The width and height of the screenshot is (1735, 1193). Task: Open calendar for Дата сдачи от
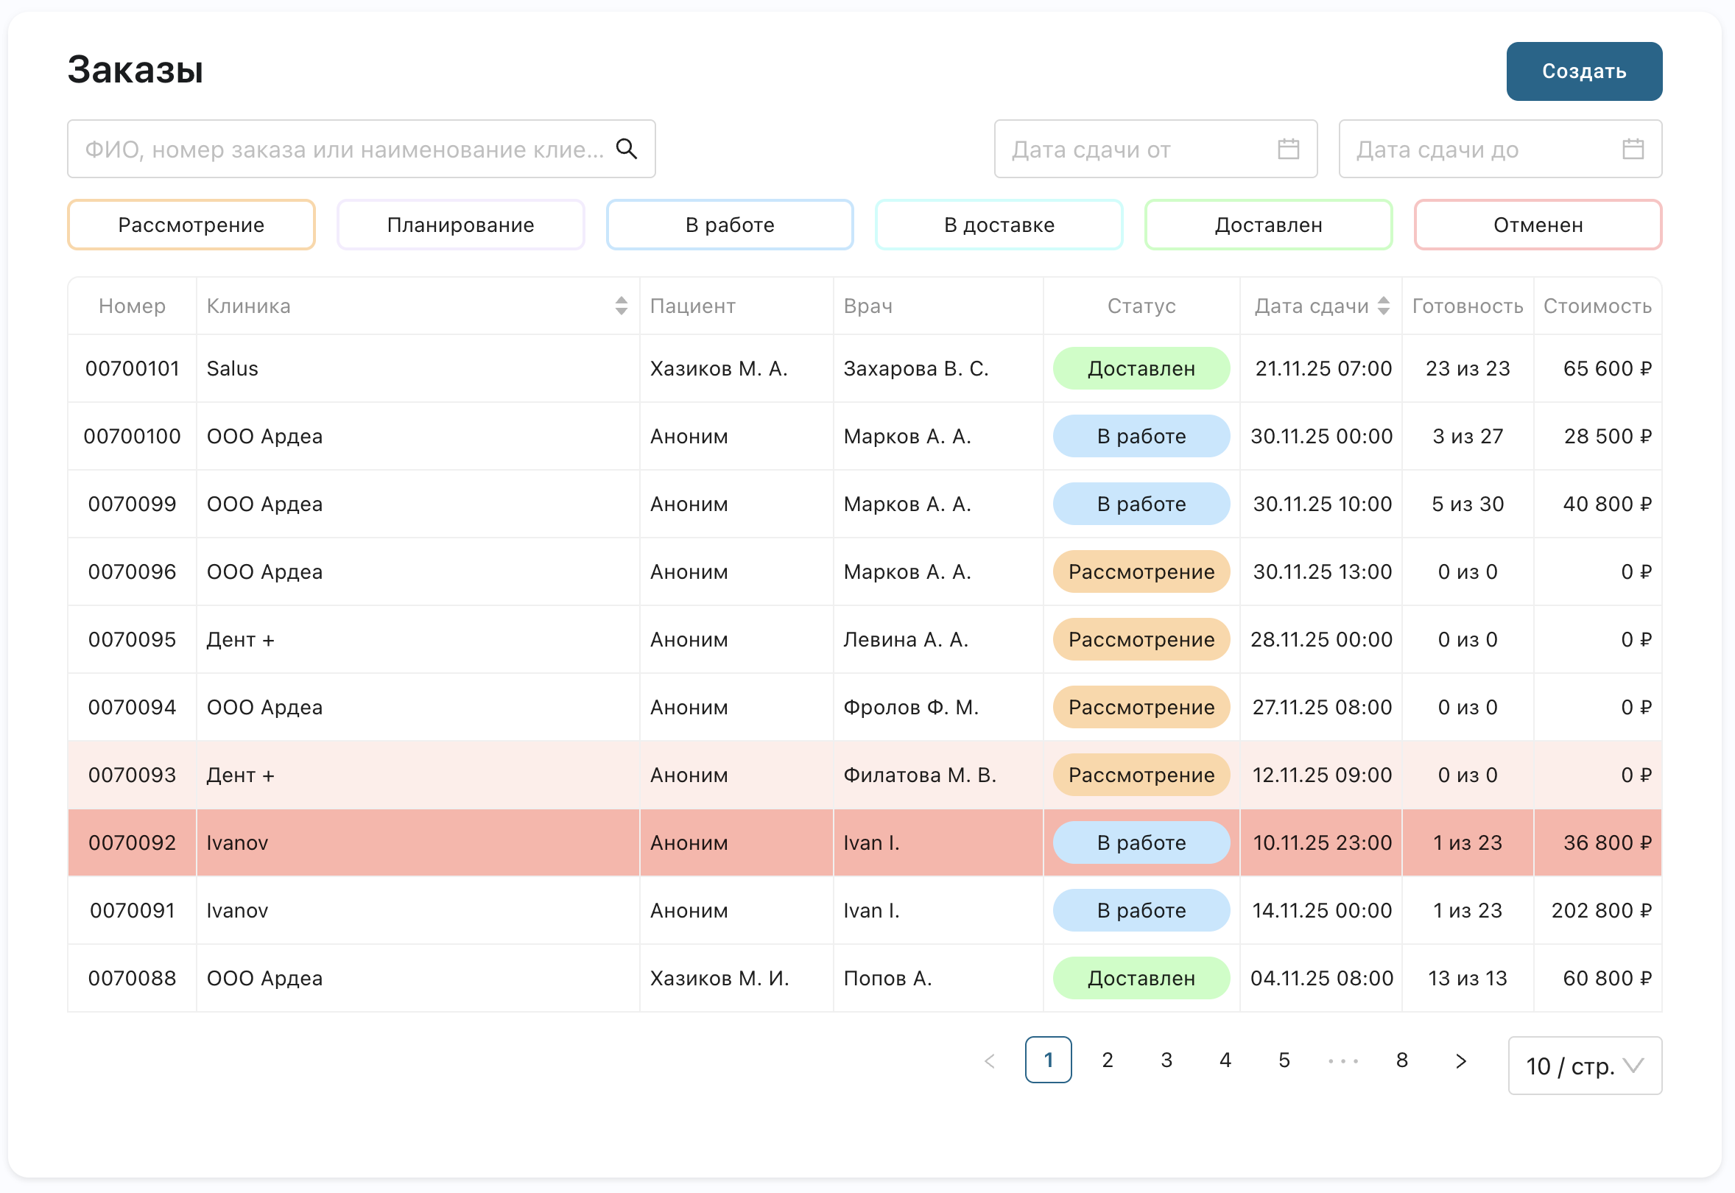click(x=1287, y=149)
